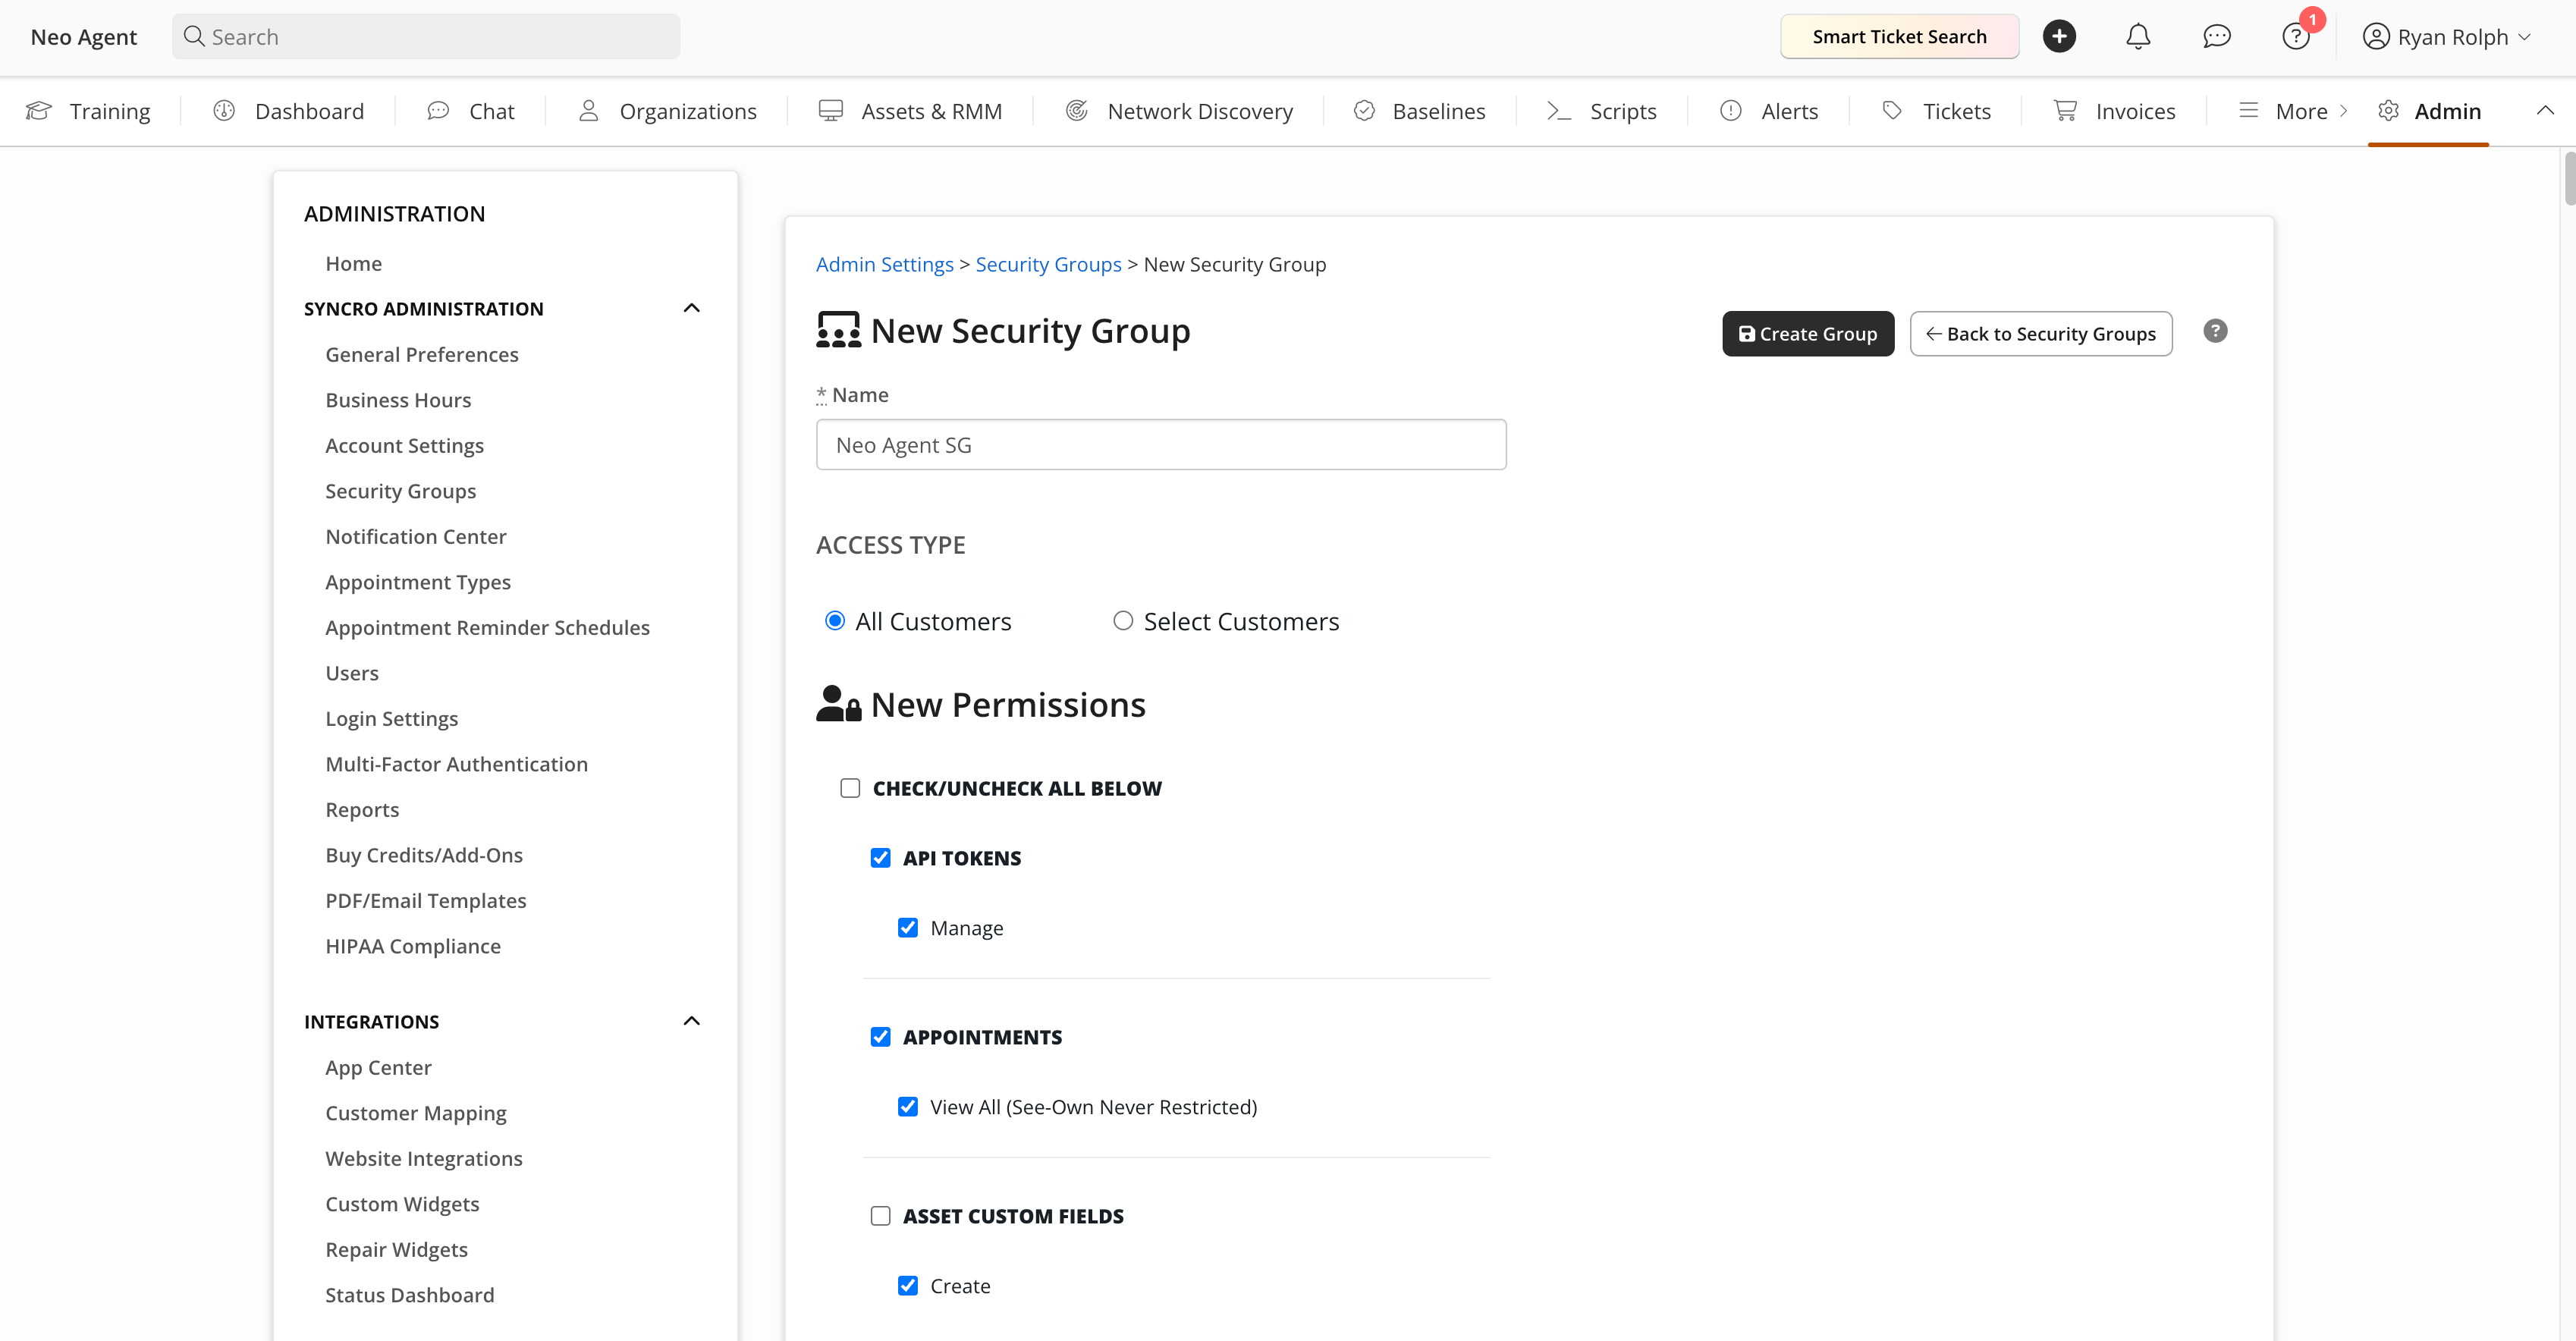Open the notifications bell
The width and height of the screenshot is (2576, 1341).
click(2138, 37)
